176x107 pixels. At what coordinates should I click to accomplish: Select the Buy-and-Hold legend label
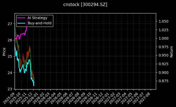pos(40,23)
